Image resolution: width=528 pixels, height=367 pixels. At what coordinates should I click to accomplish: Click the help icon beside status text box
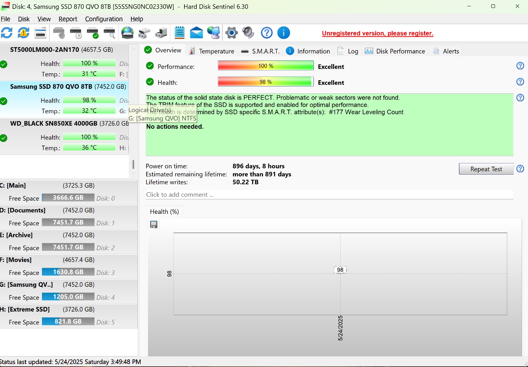pos(520,97)
